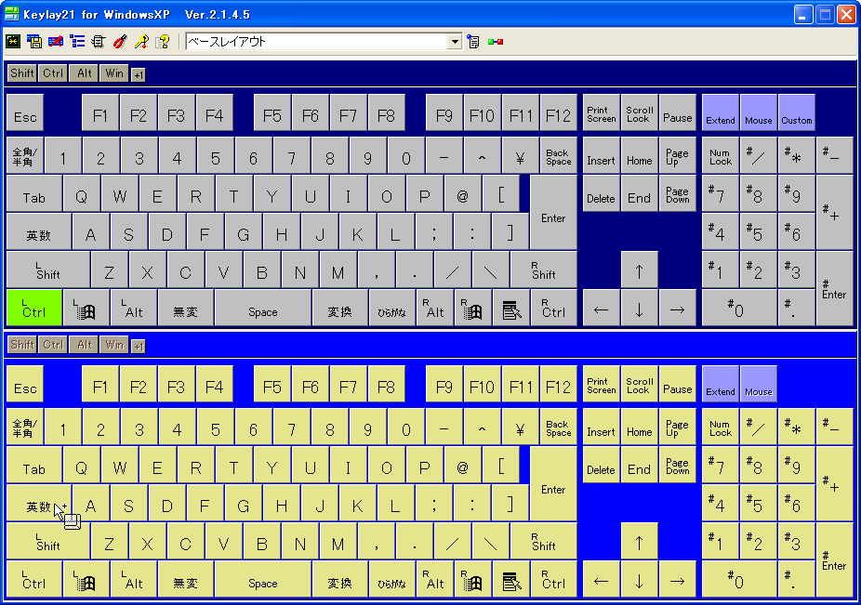
Task: Click right Windows key in lower yellow keyboard
Action: tap(472, 579)
